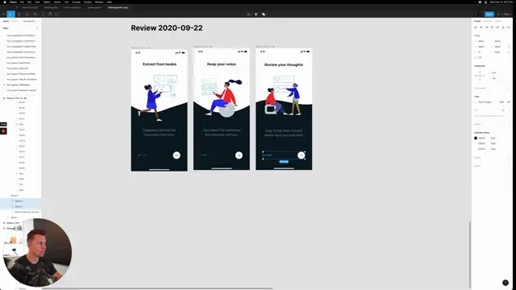
Task: Click the Create Component icon
Action: [x=248, y=14]
